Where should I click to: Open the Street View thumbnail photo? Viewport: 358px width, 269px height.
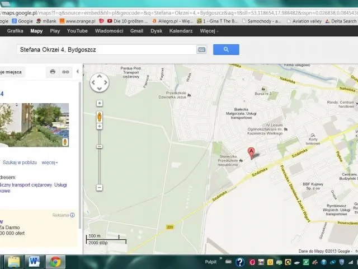tap(34, 125)
